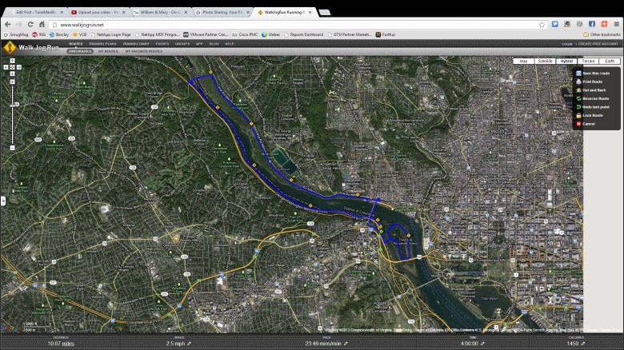Click the Twitter extension icon

(x=554, y=24)
